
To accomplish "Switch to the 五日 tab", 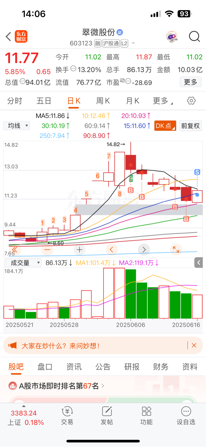I will coord(44,101).
